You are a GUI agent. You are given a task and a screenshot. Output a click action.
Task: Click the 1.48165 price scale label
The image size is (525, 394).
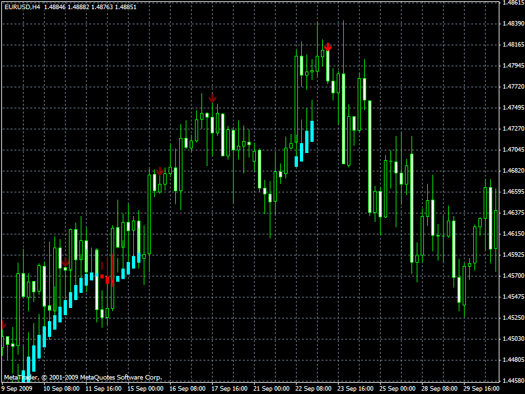tap(513, 45)
